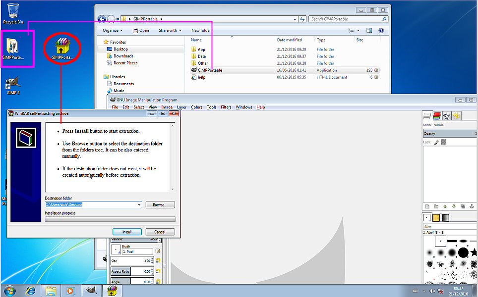Open the Undo History tab in GIMP
The width and height of the screenshot is (478, 297).
456,116
